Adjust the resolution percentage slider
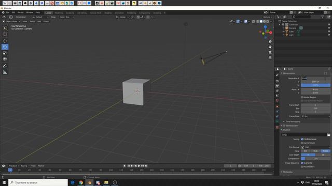332x186 pixels. pos(315,85)
